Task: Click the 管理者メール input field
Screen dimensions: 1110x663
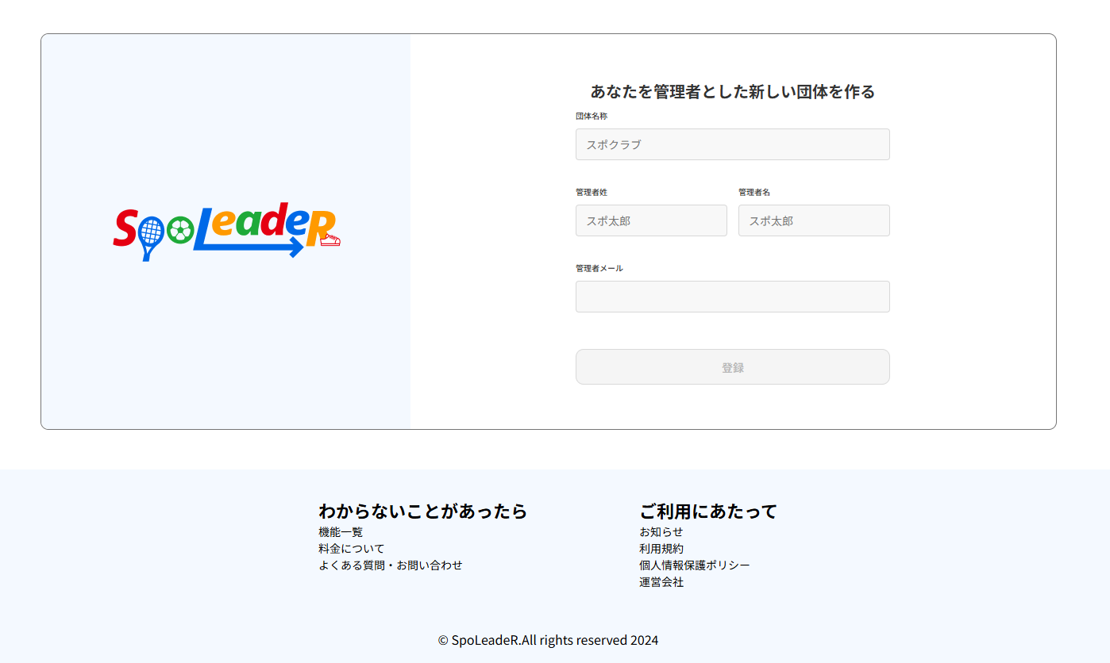Action: (x=732, y=297)
